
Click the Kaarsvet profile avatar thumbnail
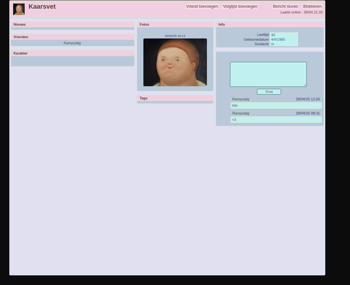coord(19,9)
